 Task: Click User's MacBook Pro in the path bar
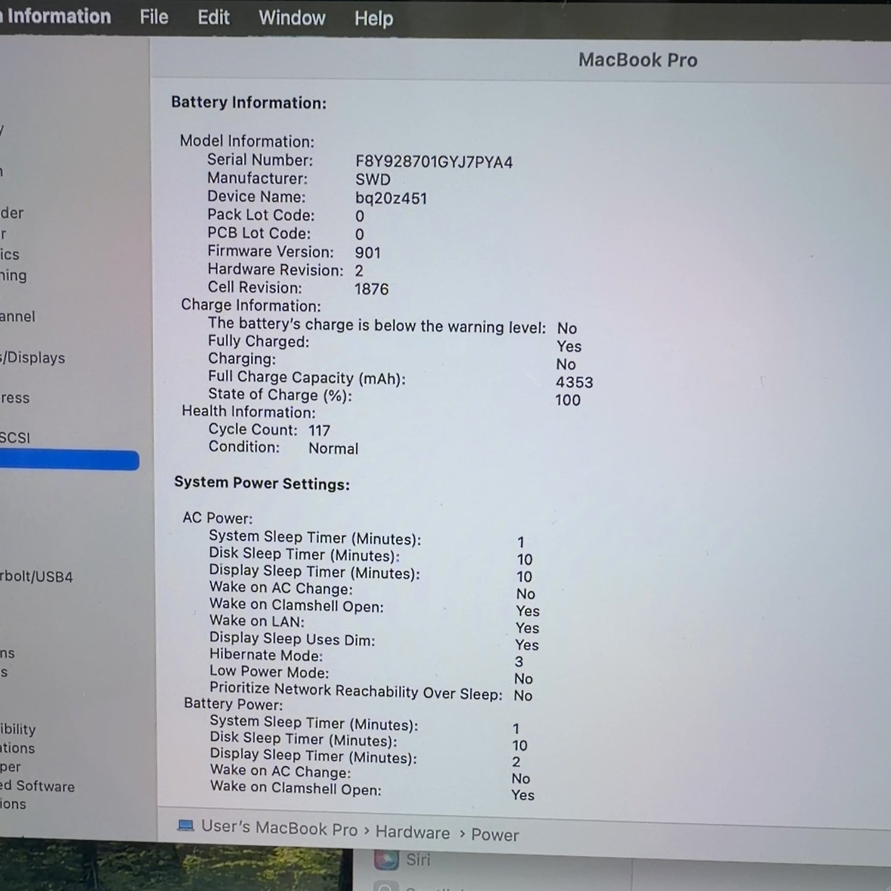pos(279,827)
